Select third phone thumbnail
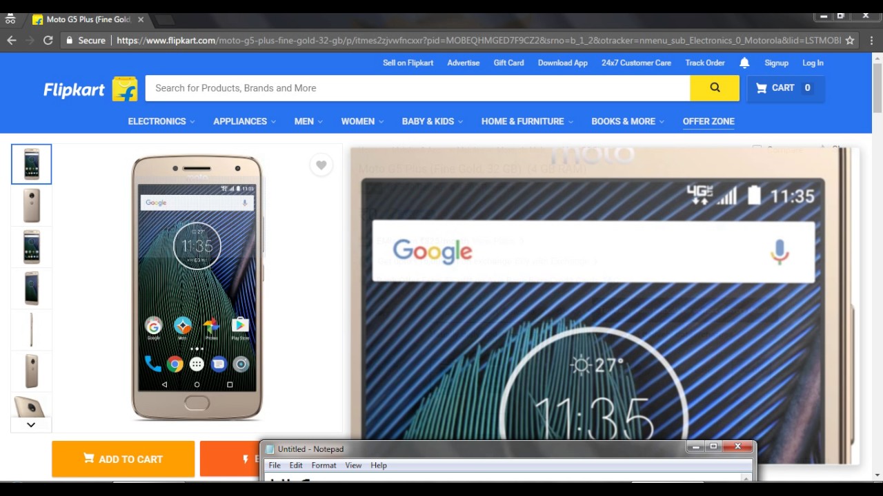The image size is (883, 496). click(31, 247)
